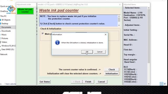
Task: Click 'Serial No. :' in Adjusted items
Action: [129, 35]
